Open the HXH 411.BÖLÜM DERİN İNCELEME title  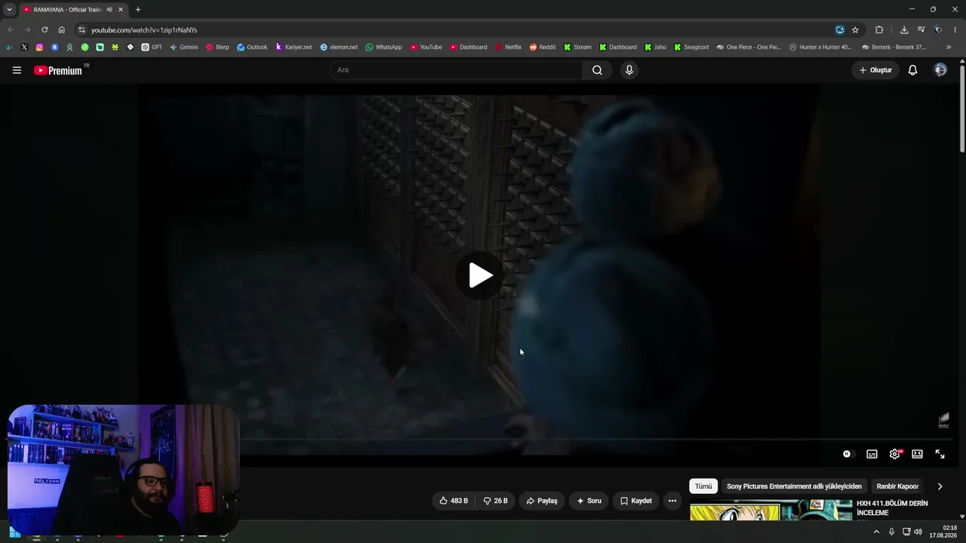point(892,508)
